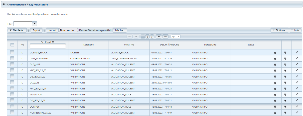
Task: Open Administration breadcrumb item
Action: point(17,4)
